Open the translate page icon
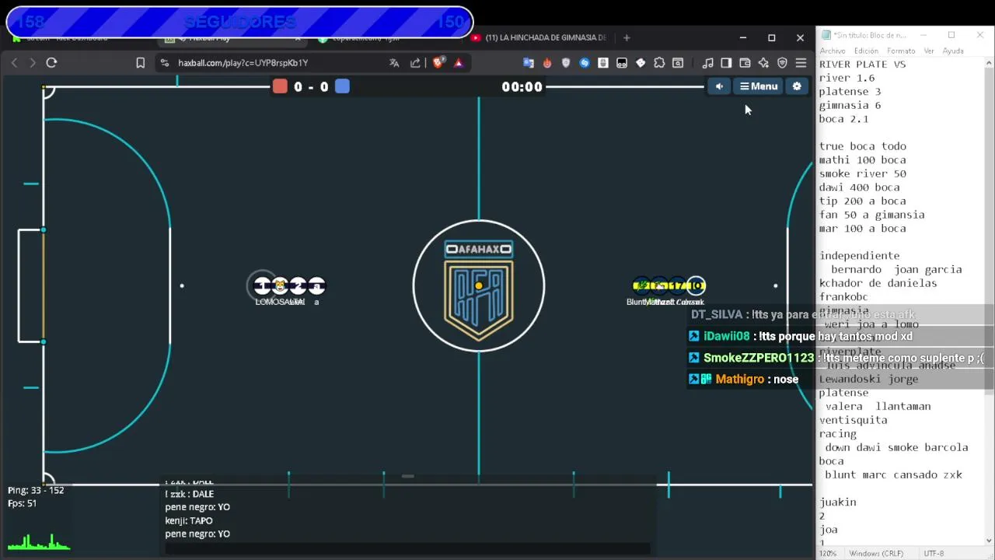The image size is (995, 560). pos(394,63)
